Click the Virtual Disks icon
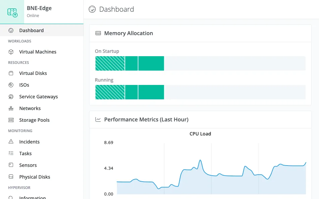Screen dimensions: 319x199 pyautogui.click(x=11, y=73)
